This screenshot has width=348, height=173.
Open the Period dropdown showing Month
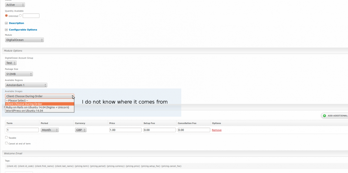pos(50,130)
